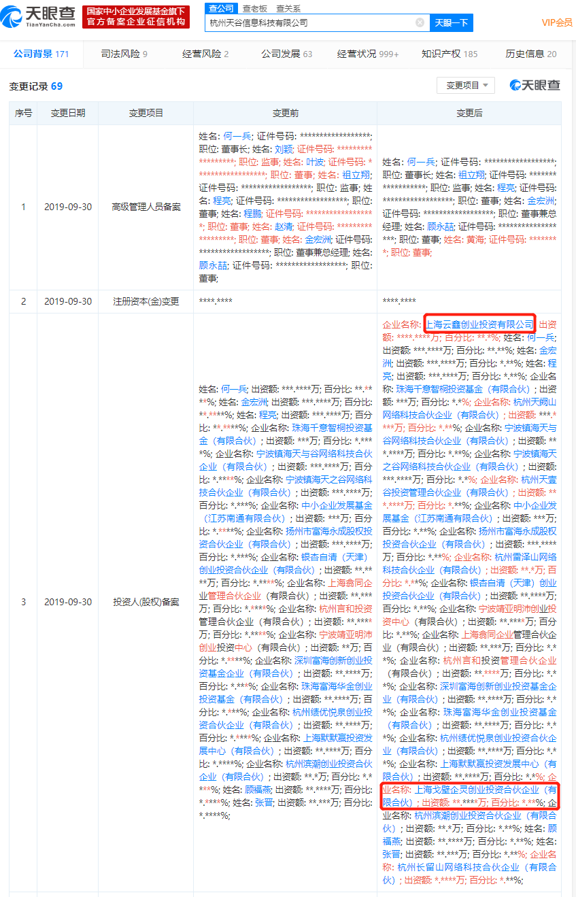Open the 司法风险 9 tab

pyautogui.click(x=124, y=54)
